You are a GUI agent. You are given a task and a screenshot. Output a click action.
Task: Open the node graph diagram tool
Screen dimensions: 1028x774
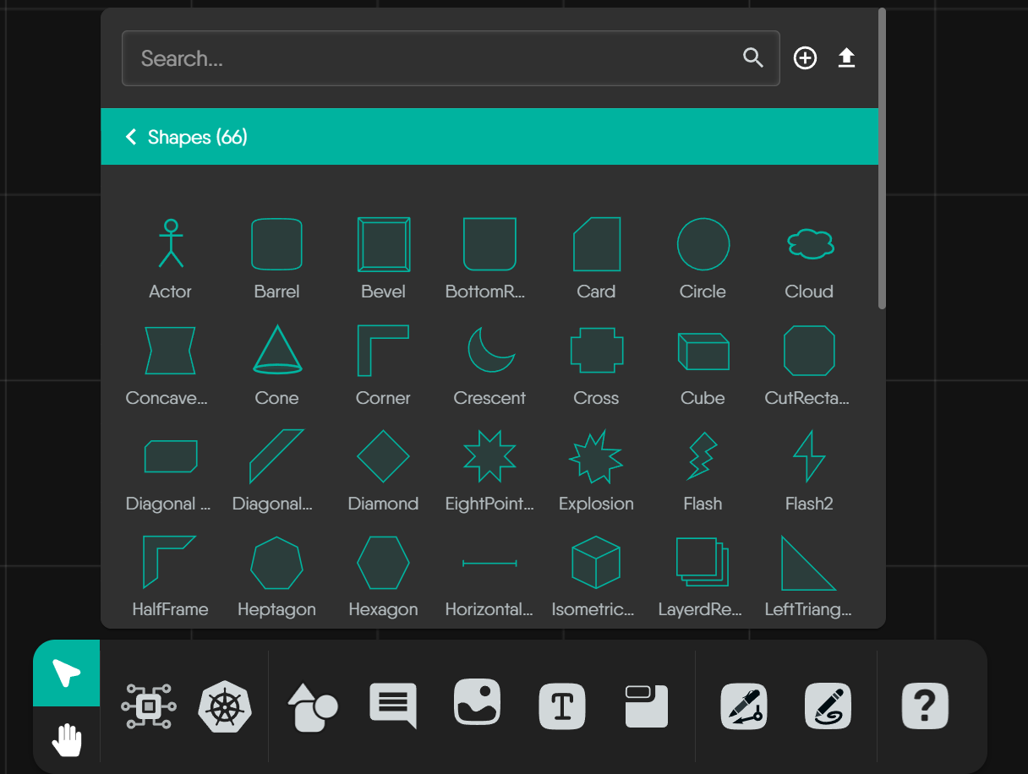(x=148, y=708)
